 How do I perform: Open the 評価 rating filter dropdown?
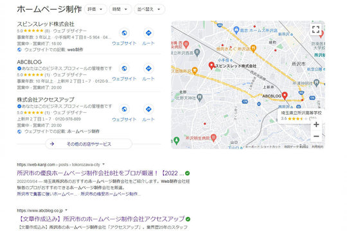[x=95, y=9]
